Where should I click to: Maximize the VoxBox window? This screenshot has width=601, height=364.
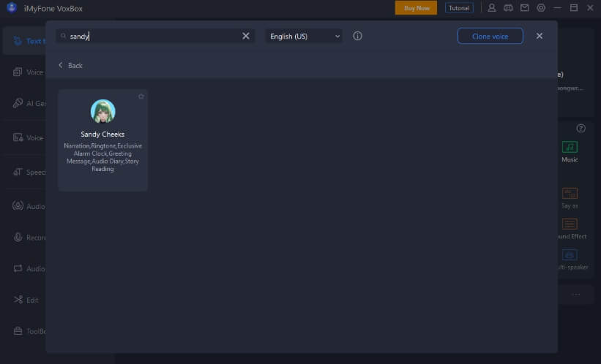tap(573, 8)
